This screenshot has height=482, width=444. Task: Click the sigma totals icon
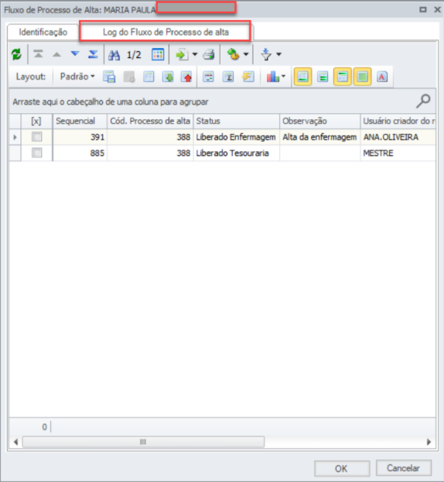coord(228,77)
